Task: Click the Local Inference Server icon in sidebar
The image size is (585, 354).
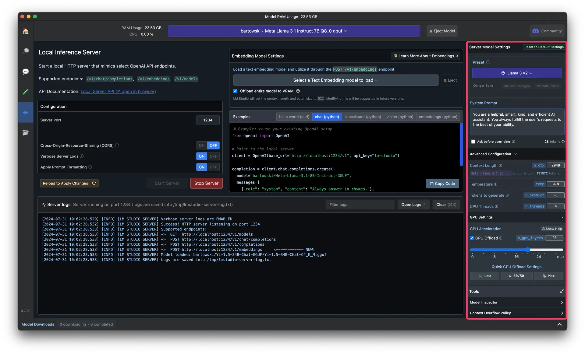Action: (25, 112)
